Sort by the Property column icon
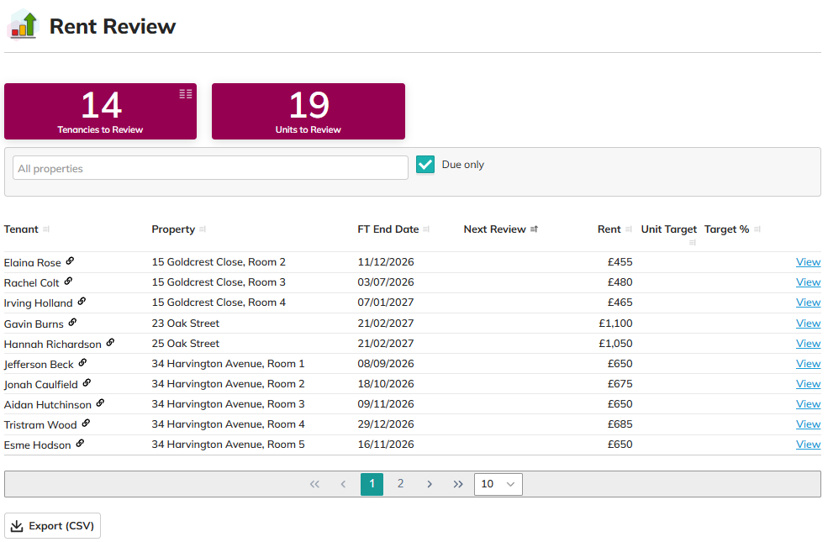Viewport: 828px width, 542px height. (x=203, y=229)
